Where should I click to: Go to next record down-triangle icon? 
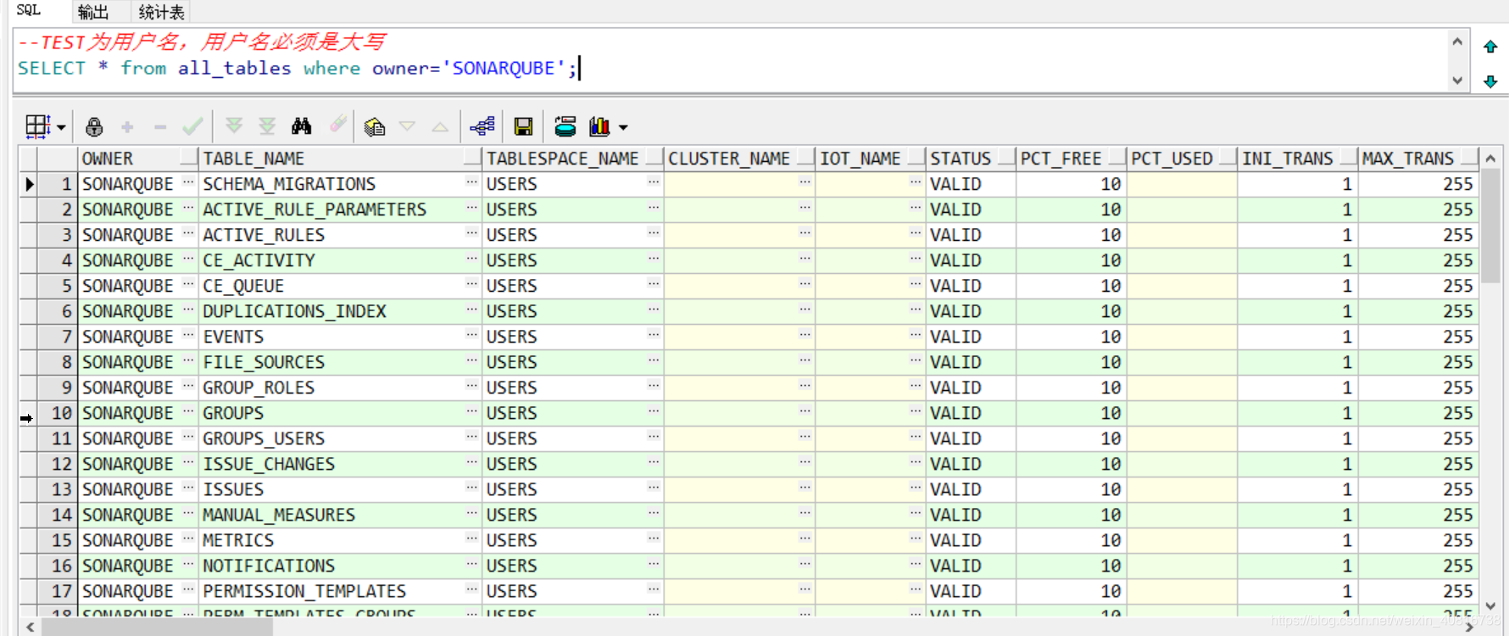[407, 127]
